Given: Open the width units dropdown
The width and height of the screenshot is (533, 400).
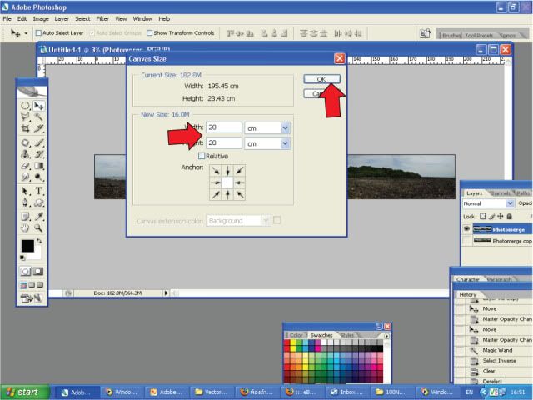Looking at the screenshot, I should [x=285, y=127].
